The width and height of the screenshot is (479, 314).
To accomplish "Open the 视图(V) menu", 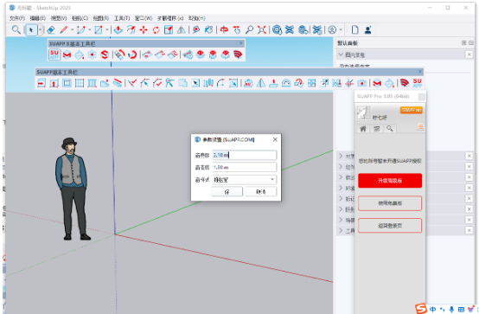I will pyautogui.click(x=59, y=18).
